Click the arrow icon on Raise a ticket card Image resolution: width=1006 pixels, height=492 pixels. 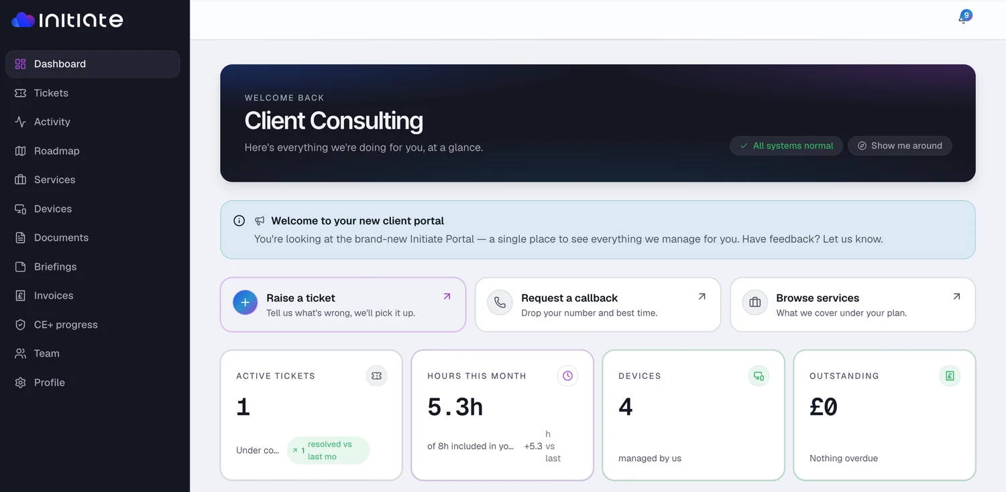click(447, 296)
